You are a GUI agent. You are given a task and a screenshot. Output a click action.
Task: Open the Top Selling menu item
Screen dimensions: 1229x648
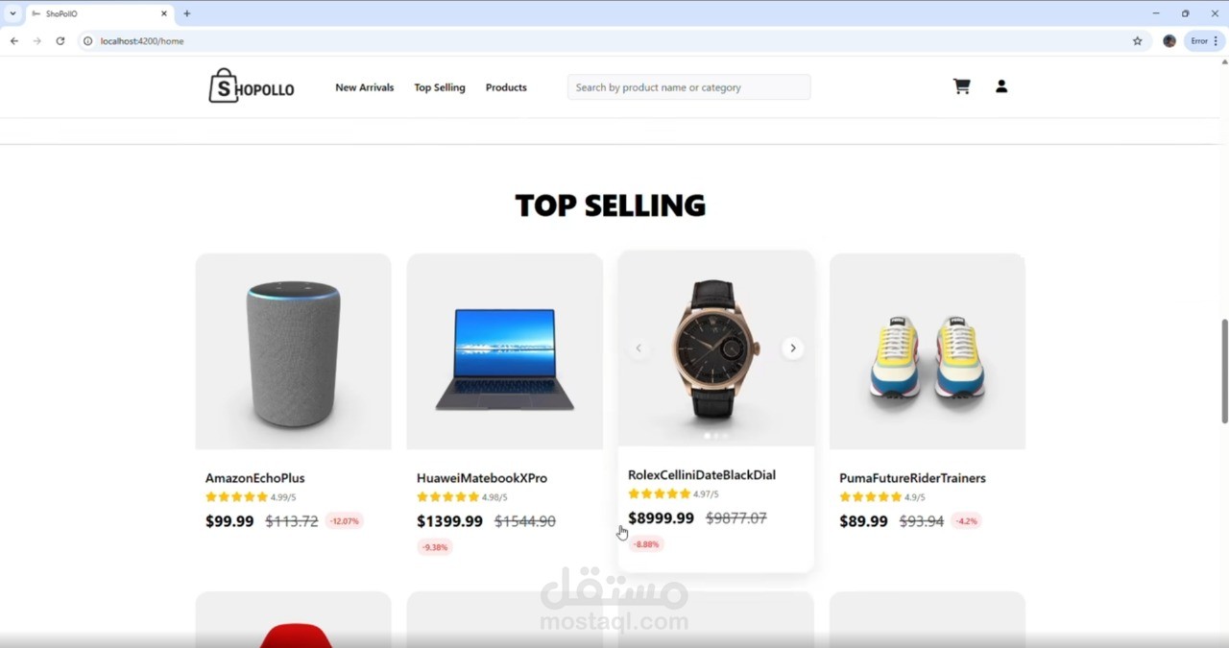click(440, 87)
